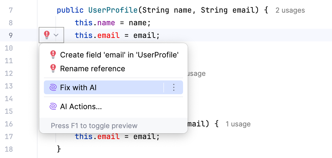Click the red error lightbulb on line 9

[47, 35]
